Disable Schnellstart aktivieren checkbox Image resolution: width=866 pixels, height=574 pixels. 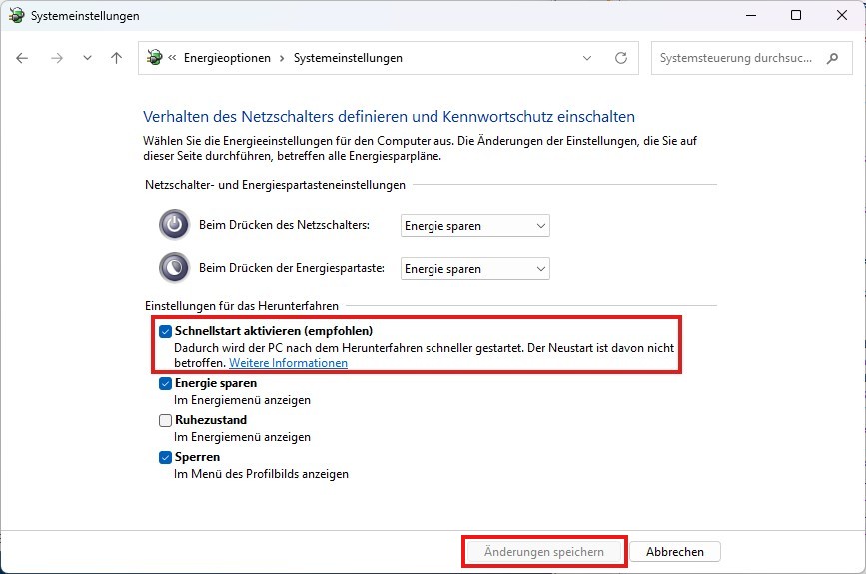pos(165,331)
